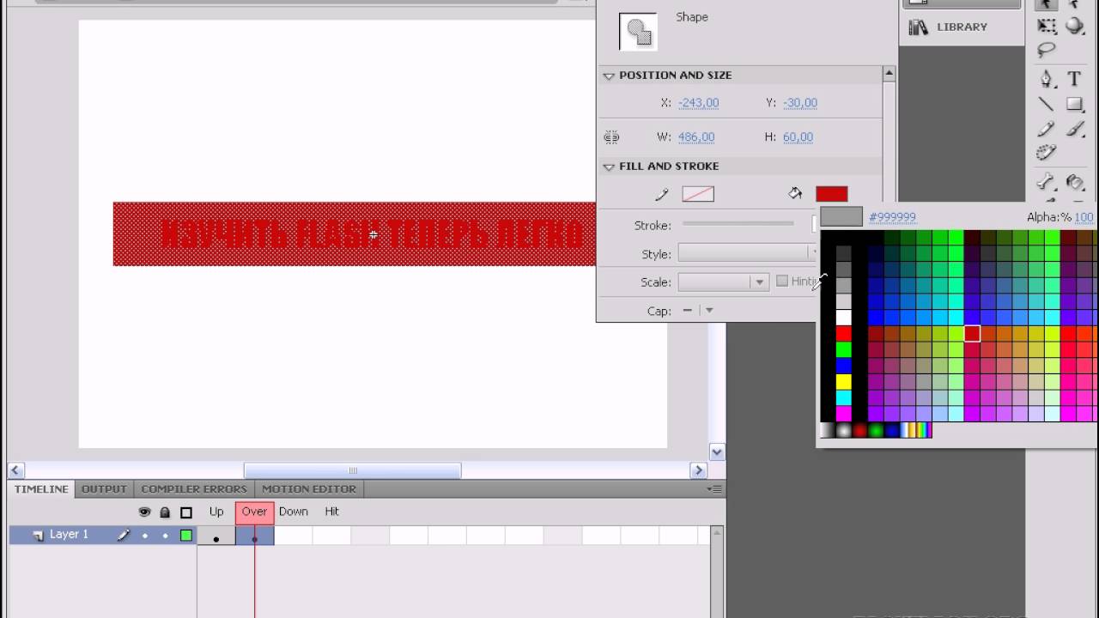Viewport: 1099px width, 618px height.
Task: Click the red fill color swatch
Action: click(x=831, y=195)
